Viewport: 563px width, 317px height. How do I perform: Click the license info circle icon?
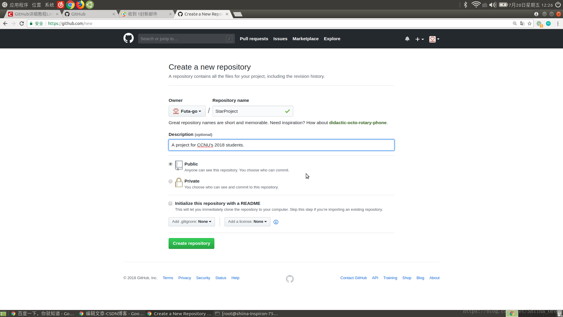pos(276,221)
